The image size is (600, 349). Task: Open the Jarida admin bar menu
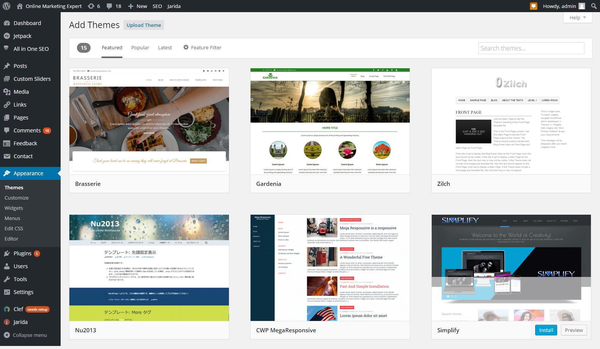(174, 6)
